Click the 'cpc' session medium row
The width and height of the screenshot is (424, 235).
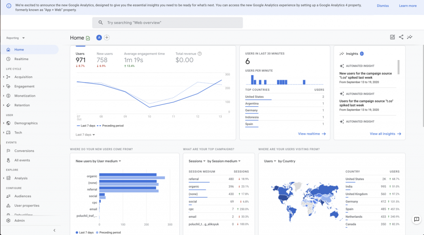[219, 209]
